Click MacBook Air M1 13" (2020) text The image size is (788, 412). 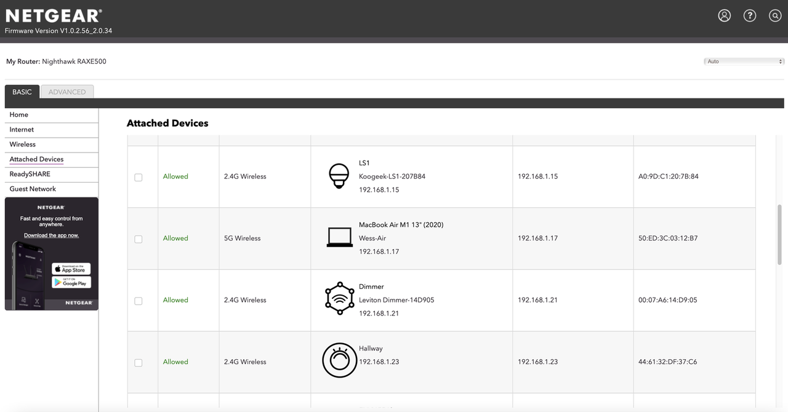click(401, 225)
